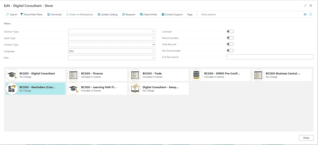Open the Page menu
The width and height of the screenshot is (318, 145).
pos(190,14)
